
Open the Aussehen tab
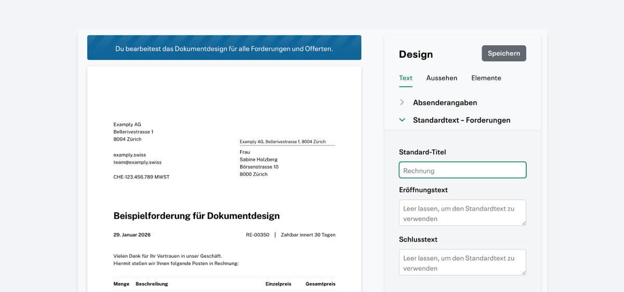point(441,78)
